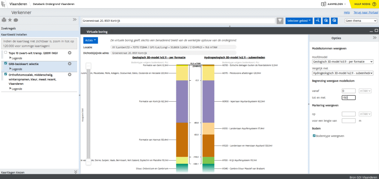The height and width of the screenshot is (179, 379).
Task: Click the print icon in left panel
Action: (x=4, y=20)
